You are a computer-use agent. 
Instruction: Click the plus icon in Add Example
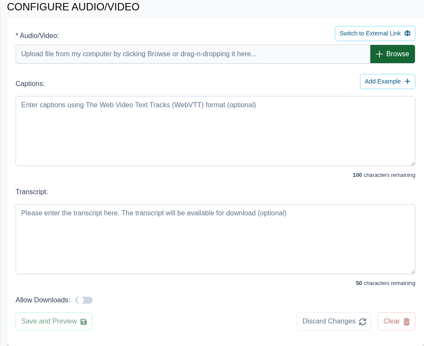[x=407, y=81]
